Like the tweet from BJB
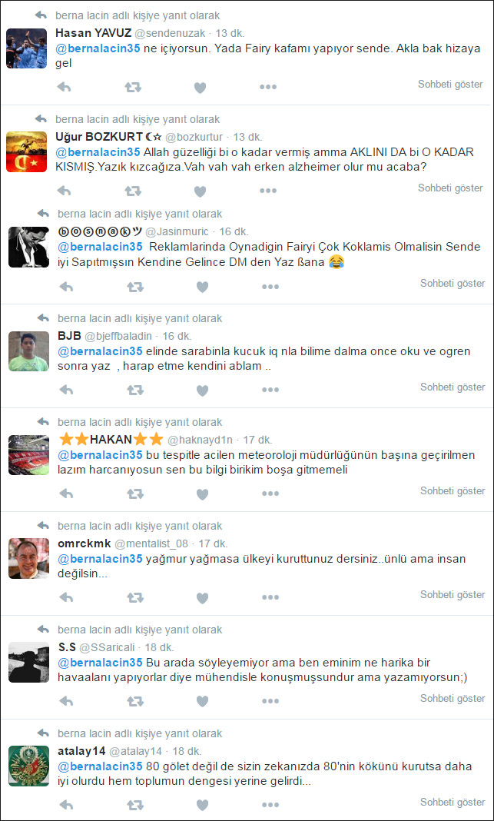The width and height of the screenshot is (494, 821). 202,391
